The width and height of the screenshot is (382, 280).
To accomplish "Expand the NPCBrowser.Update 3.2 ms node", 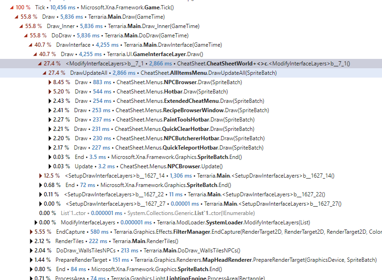I will pyautogui.click(x=50, y=166).
